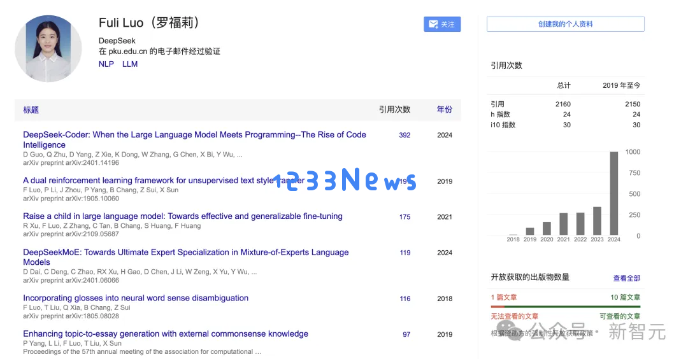Click the green open-access progress bar

(x=573, y=306)
